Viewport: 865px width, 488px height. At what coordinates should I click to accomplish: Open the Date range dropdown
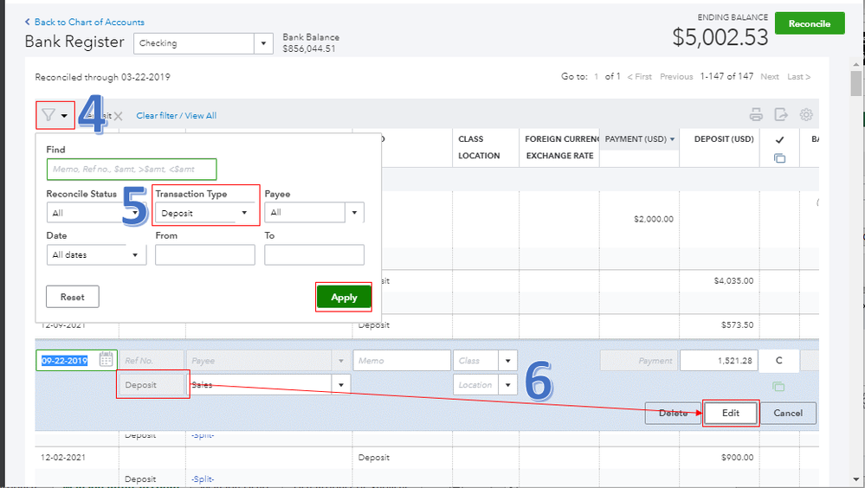click(96, 255)
